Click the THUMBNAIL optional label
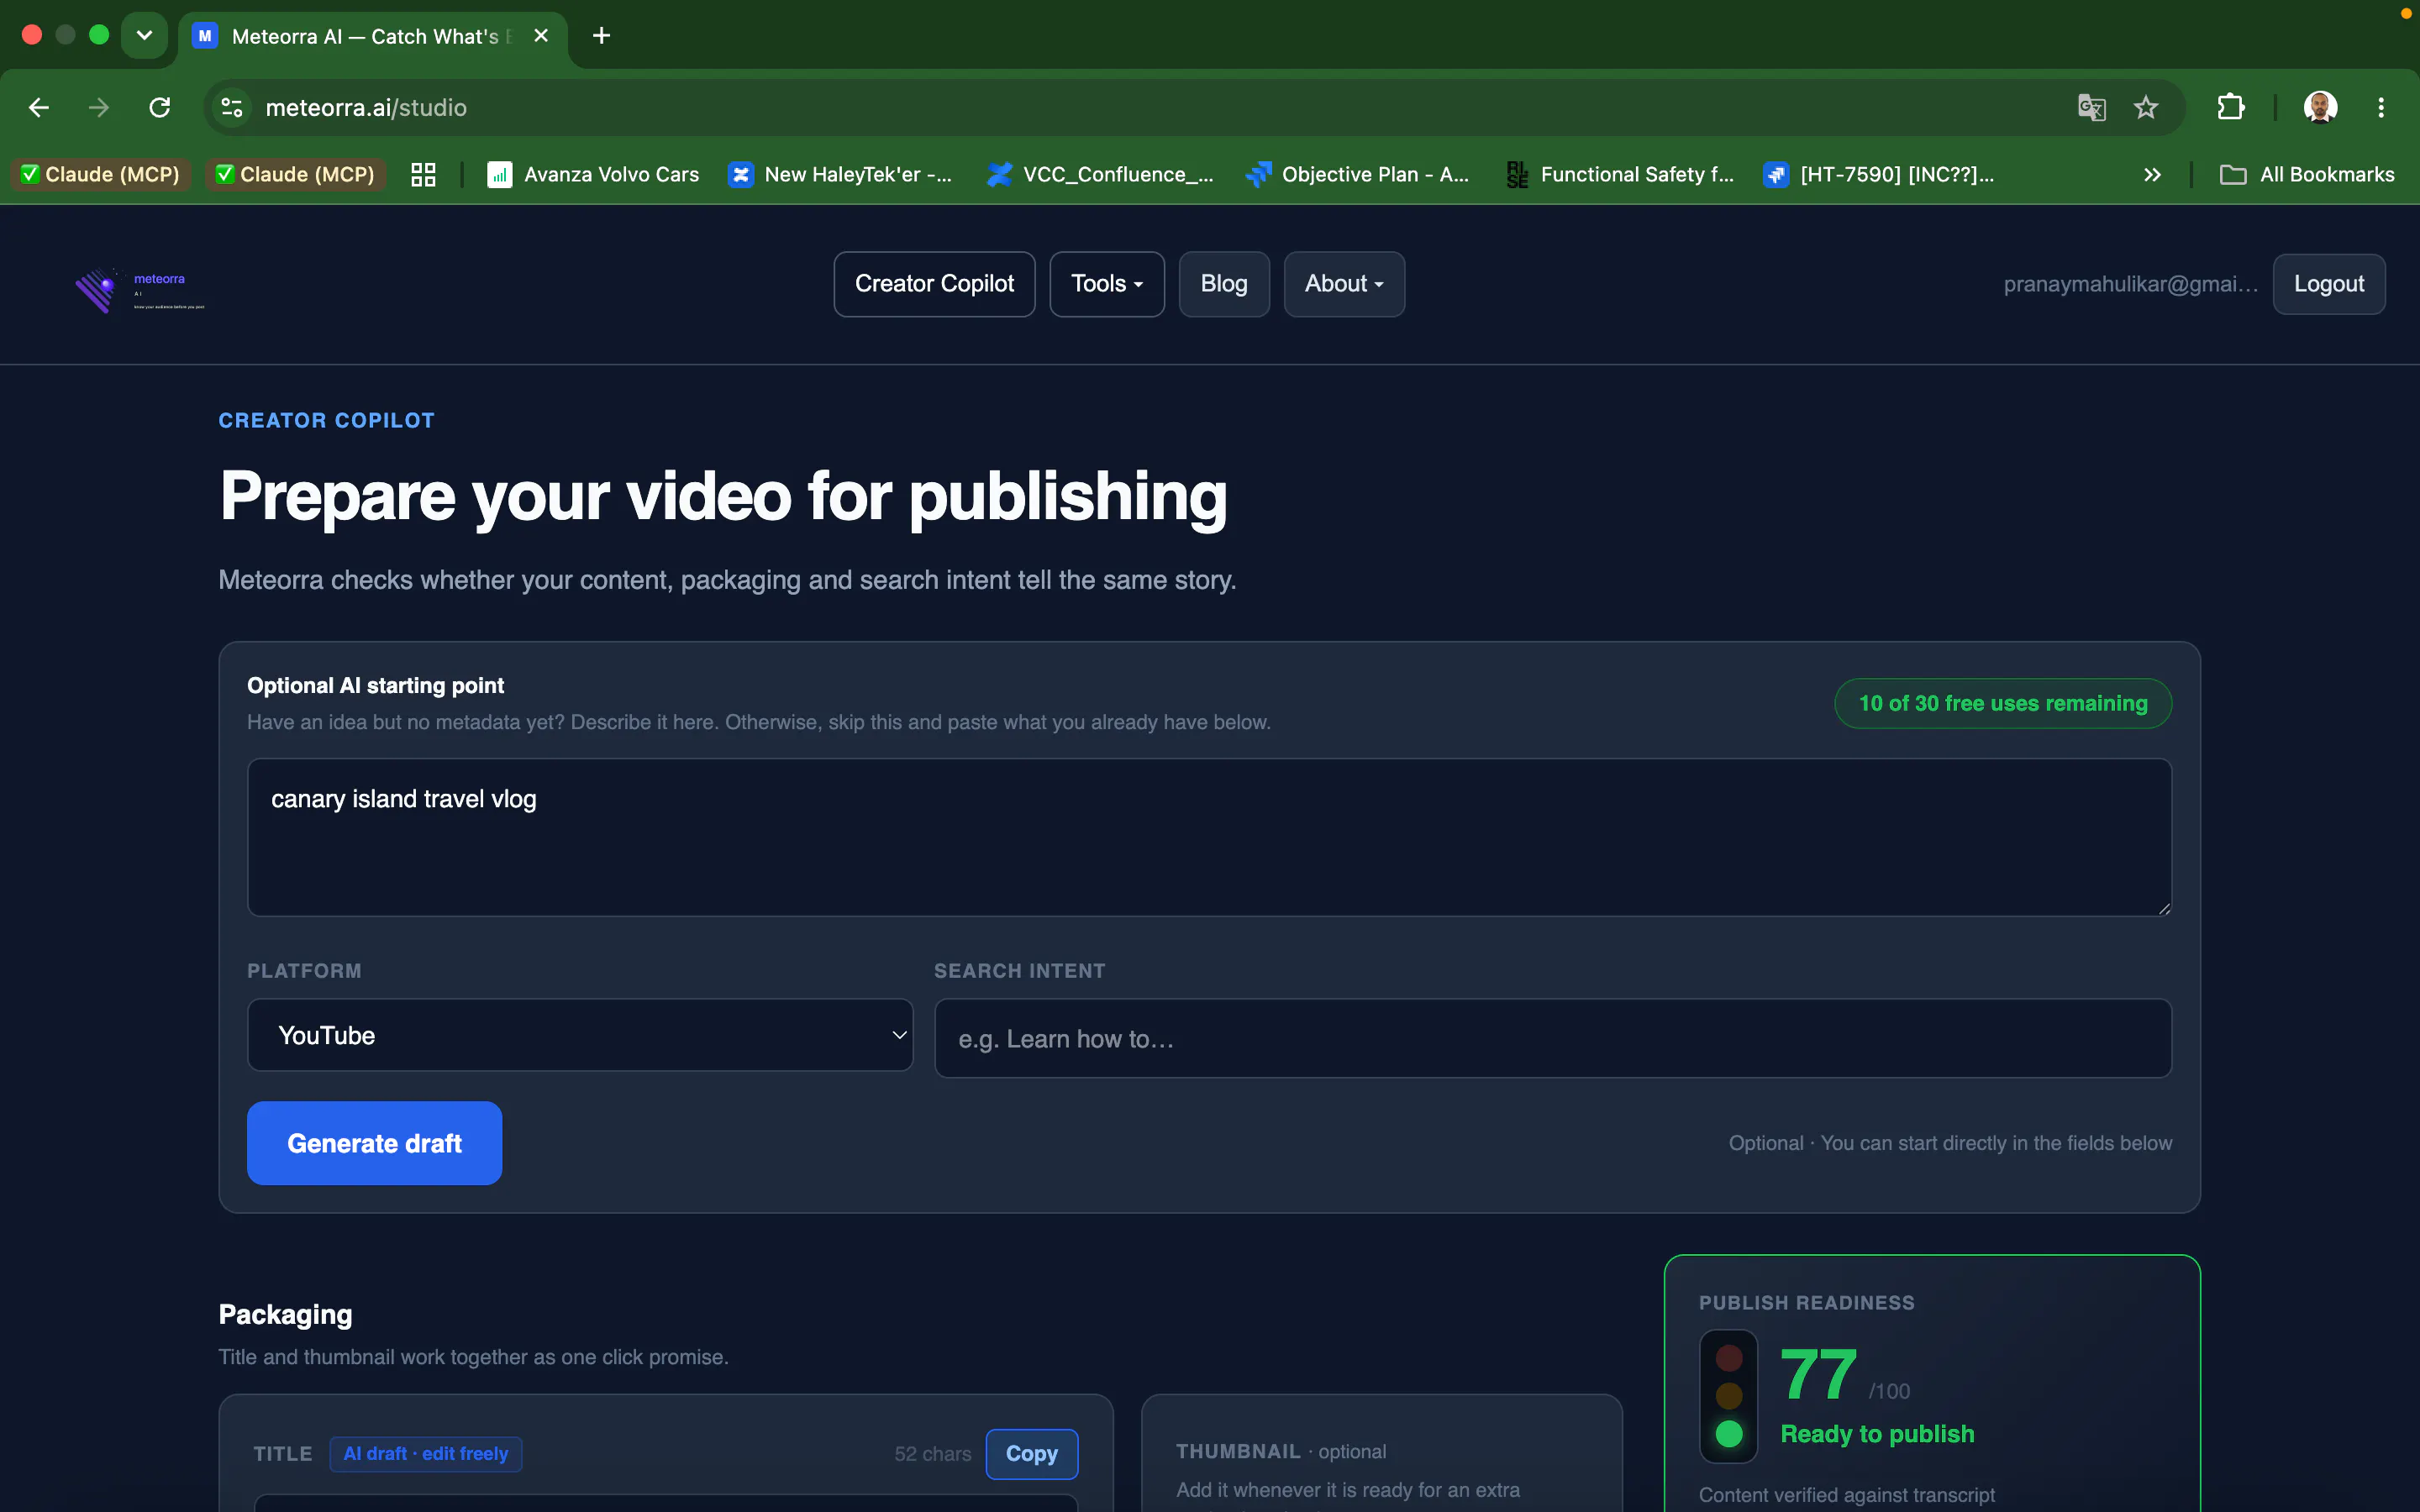The width and height of the screenshot is (2420, 1512). pyautogui.click(x=1281, y=1451)
